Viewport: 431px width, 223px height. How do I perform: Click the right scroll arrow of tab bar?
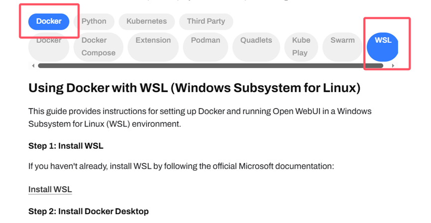click(x=393, y=66)
